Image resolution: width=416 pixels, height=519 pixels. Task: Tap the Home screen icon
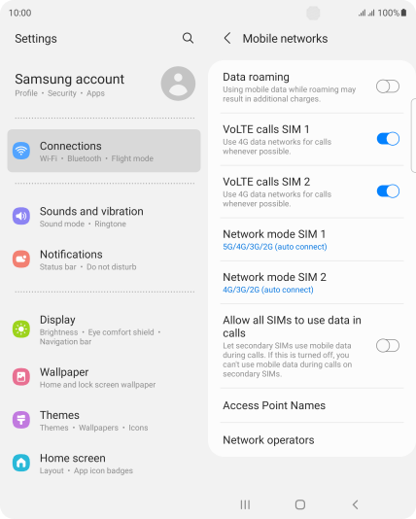point(21,463)
